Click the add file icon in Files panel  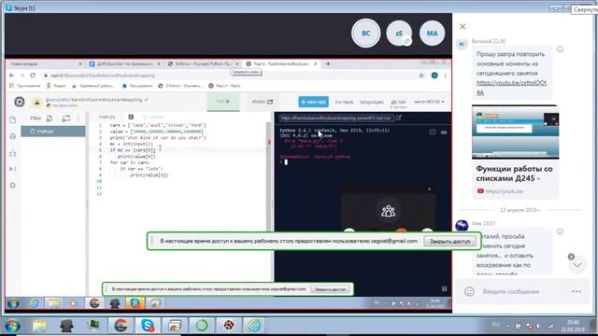click(x=50, y=119)
